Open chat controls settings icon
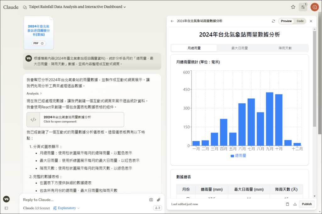 click(303, 7)
